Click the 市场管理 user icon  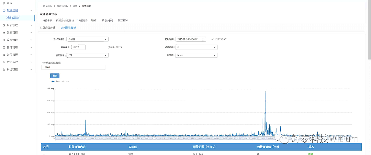coord(3,62)
